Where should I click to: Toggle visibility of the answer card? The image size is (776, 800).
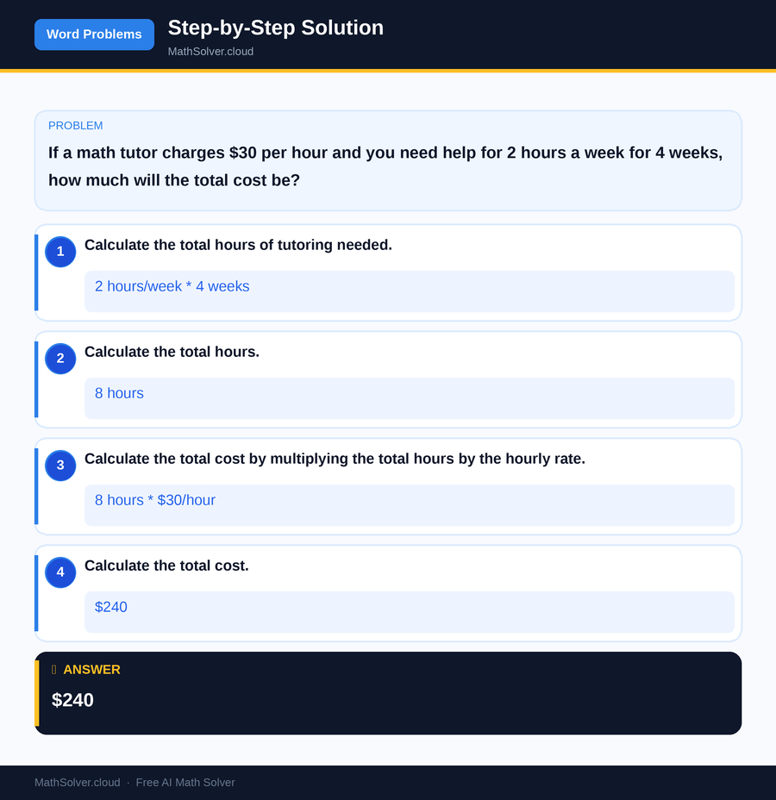pos(388,692)
